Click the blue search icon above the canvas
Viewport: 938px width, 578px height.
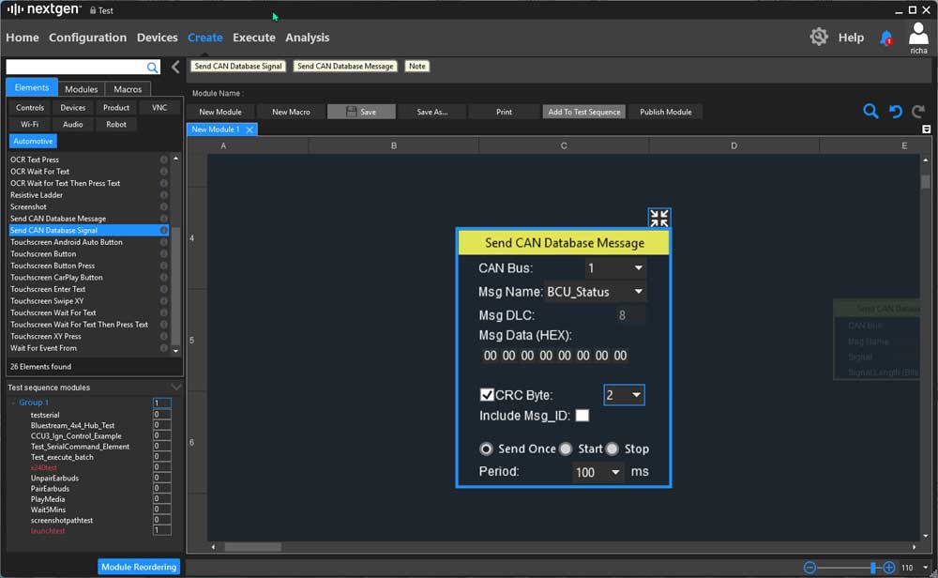pyautogui.click(x=870, y=112)
